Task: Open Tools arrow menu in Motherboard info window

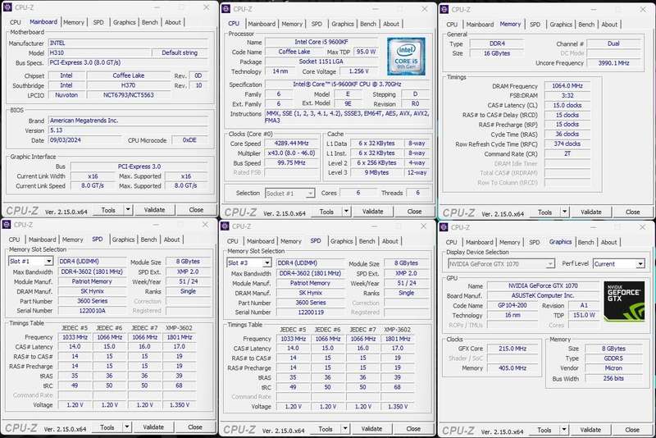Action: (128, 210)
